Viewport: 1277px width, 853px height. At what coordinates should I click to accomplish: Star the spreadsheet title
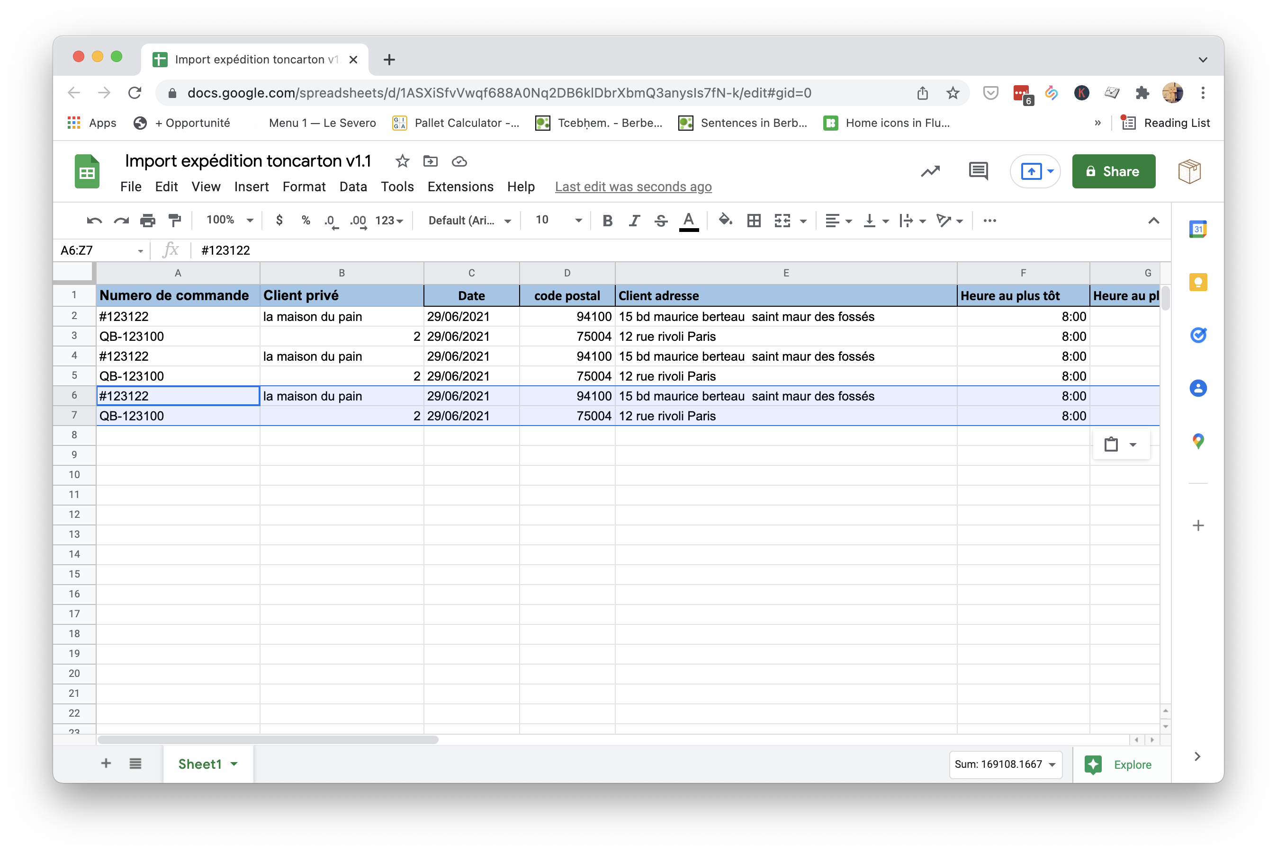(402, 161)
